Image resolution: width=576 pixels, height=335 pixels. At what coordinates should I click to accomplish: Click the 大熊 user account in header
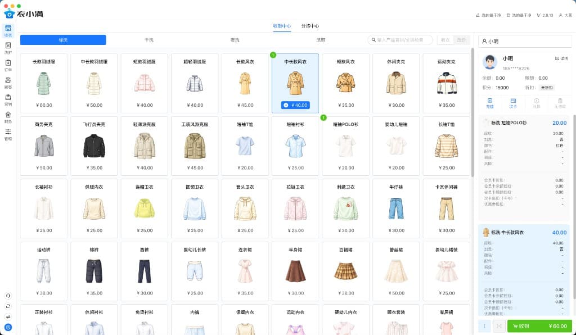click(565, 15)
